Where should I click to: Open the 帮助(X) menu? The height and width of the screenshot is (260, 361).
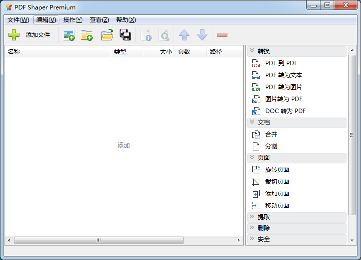(126, 20)
